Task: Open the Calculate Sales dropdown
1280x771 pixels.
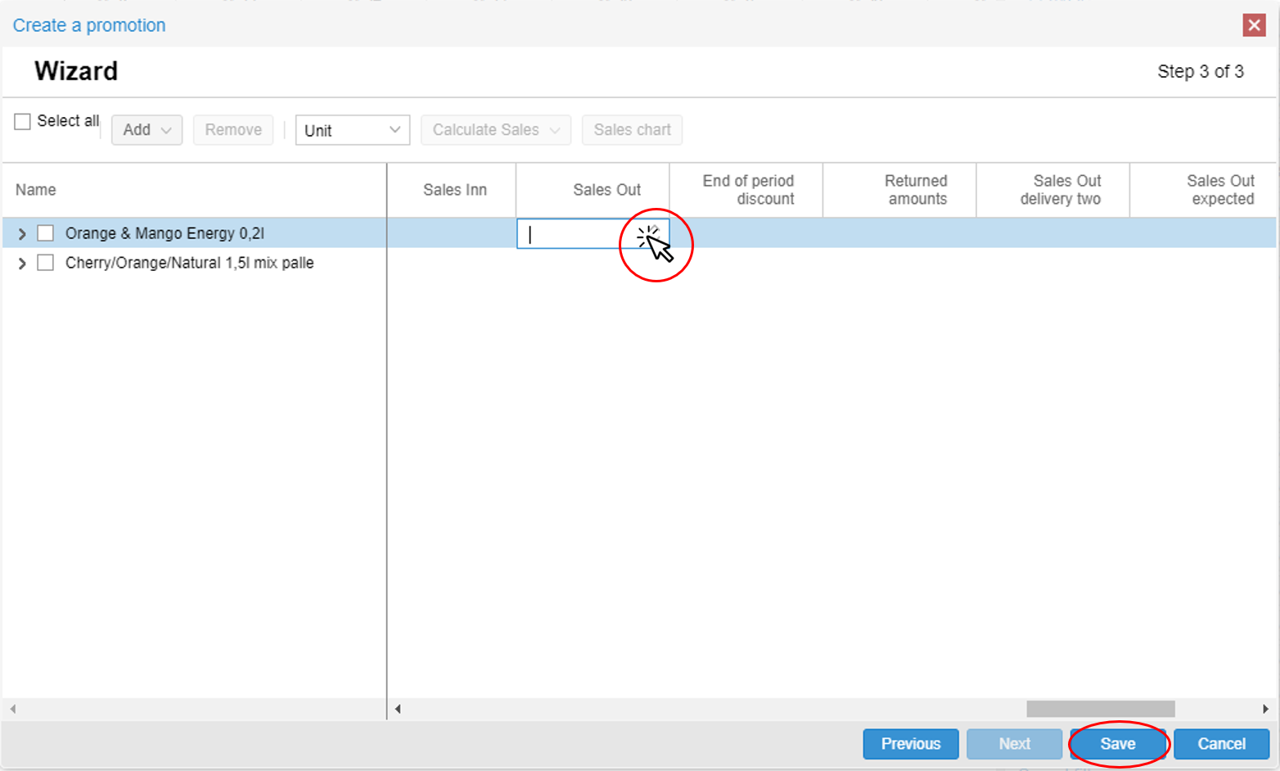Action: (x=495, y=129)
